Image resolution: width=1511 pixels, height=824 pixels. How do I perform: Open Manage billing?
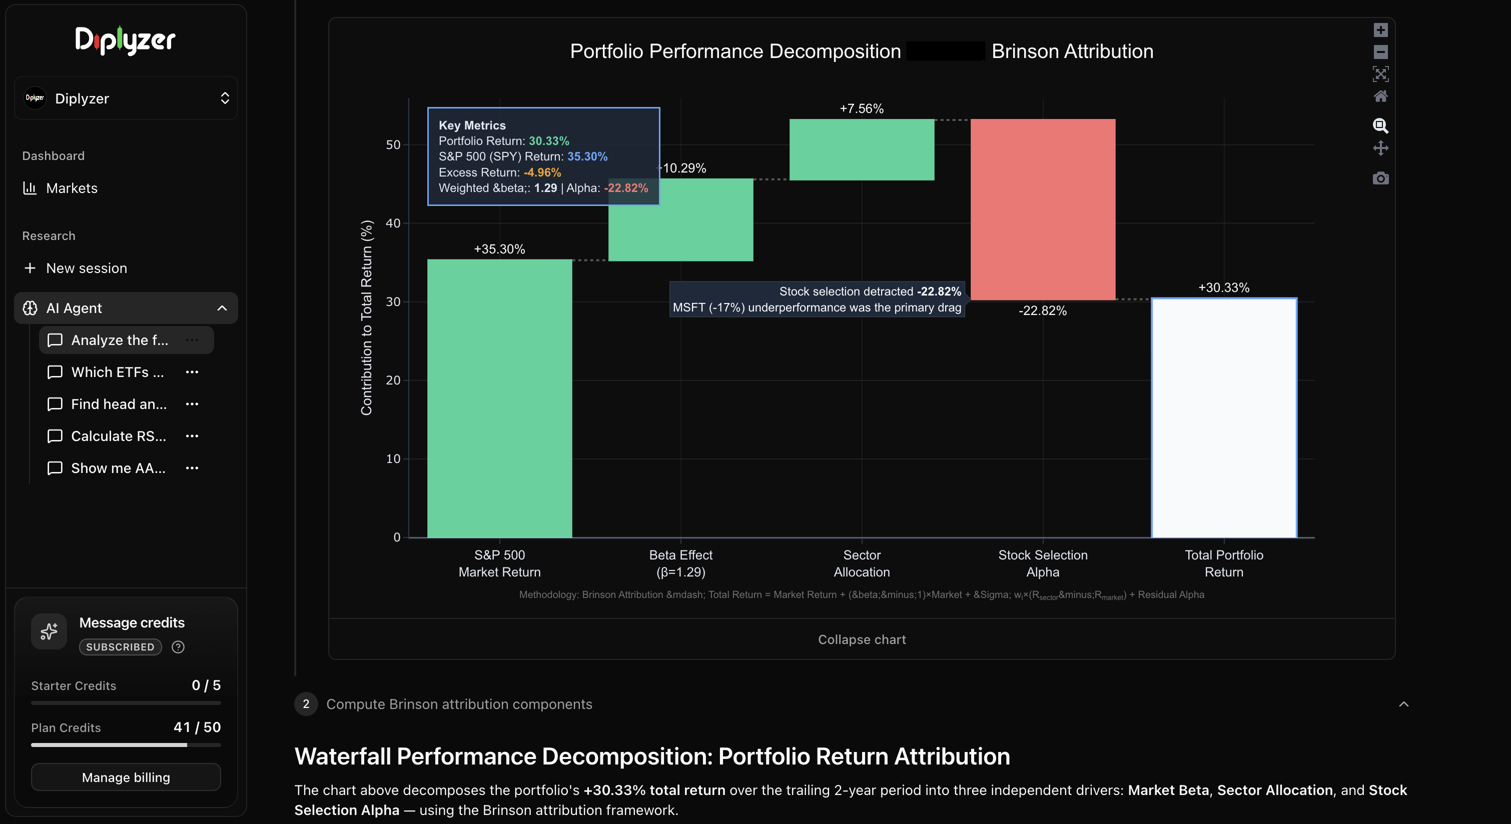tap(126, 777)
